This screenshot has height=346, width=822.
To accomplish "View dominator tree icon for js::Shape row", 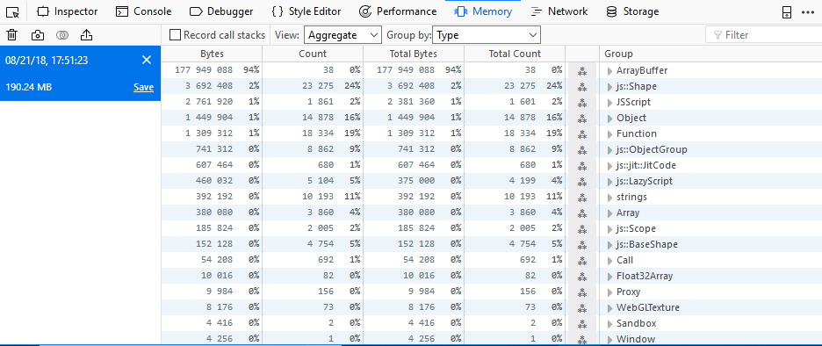I will click(582, 86).
